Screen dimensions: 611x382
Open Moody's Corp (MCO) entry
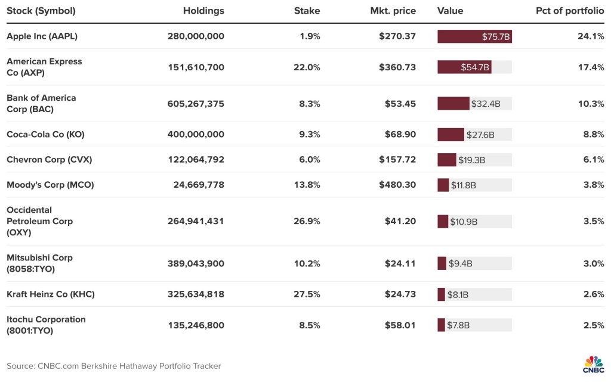[x=50, y=185]
